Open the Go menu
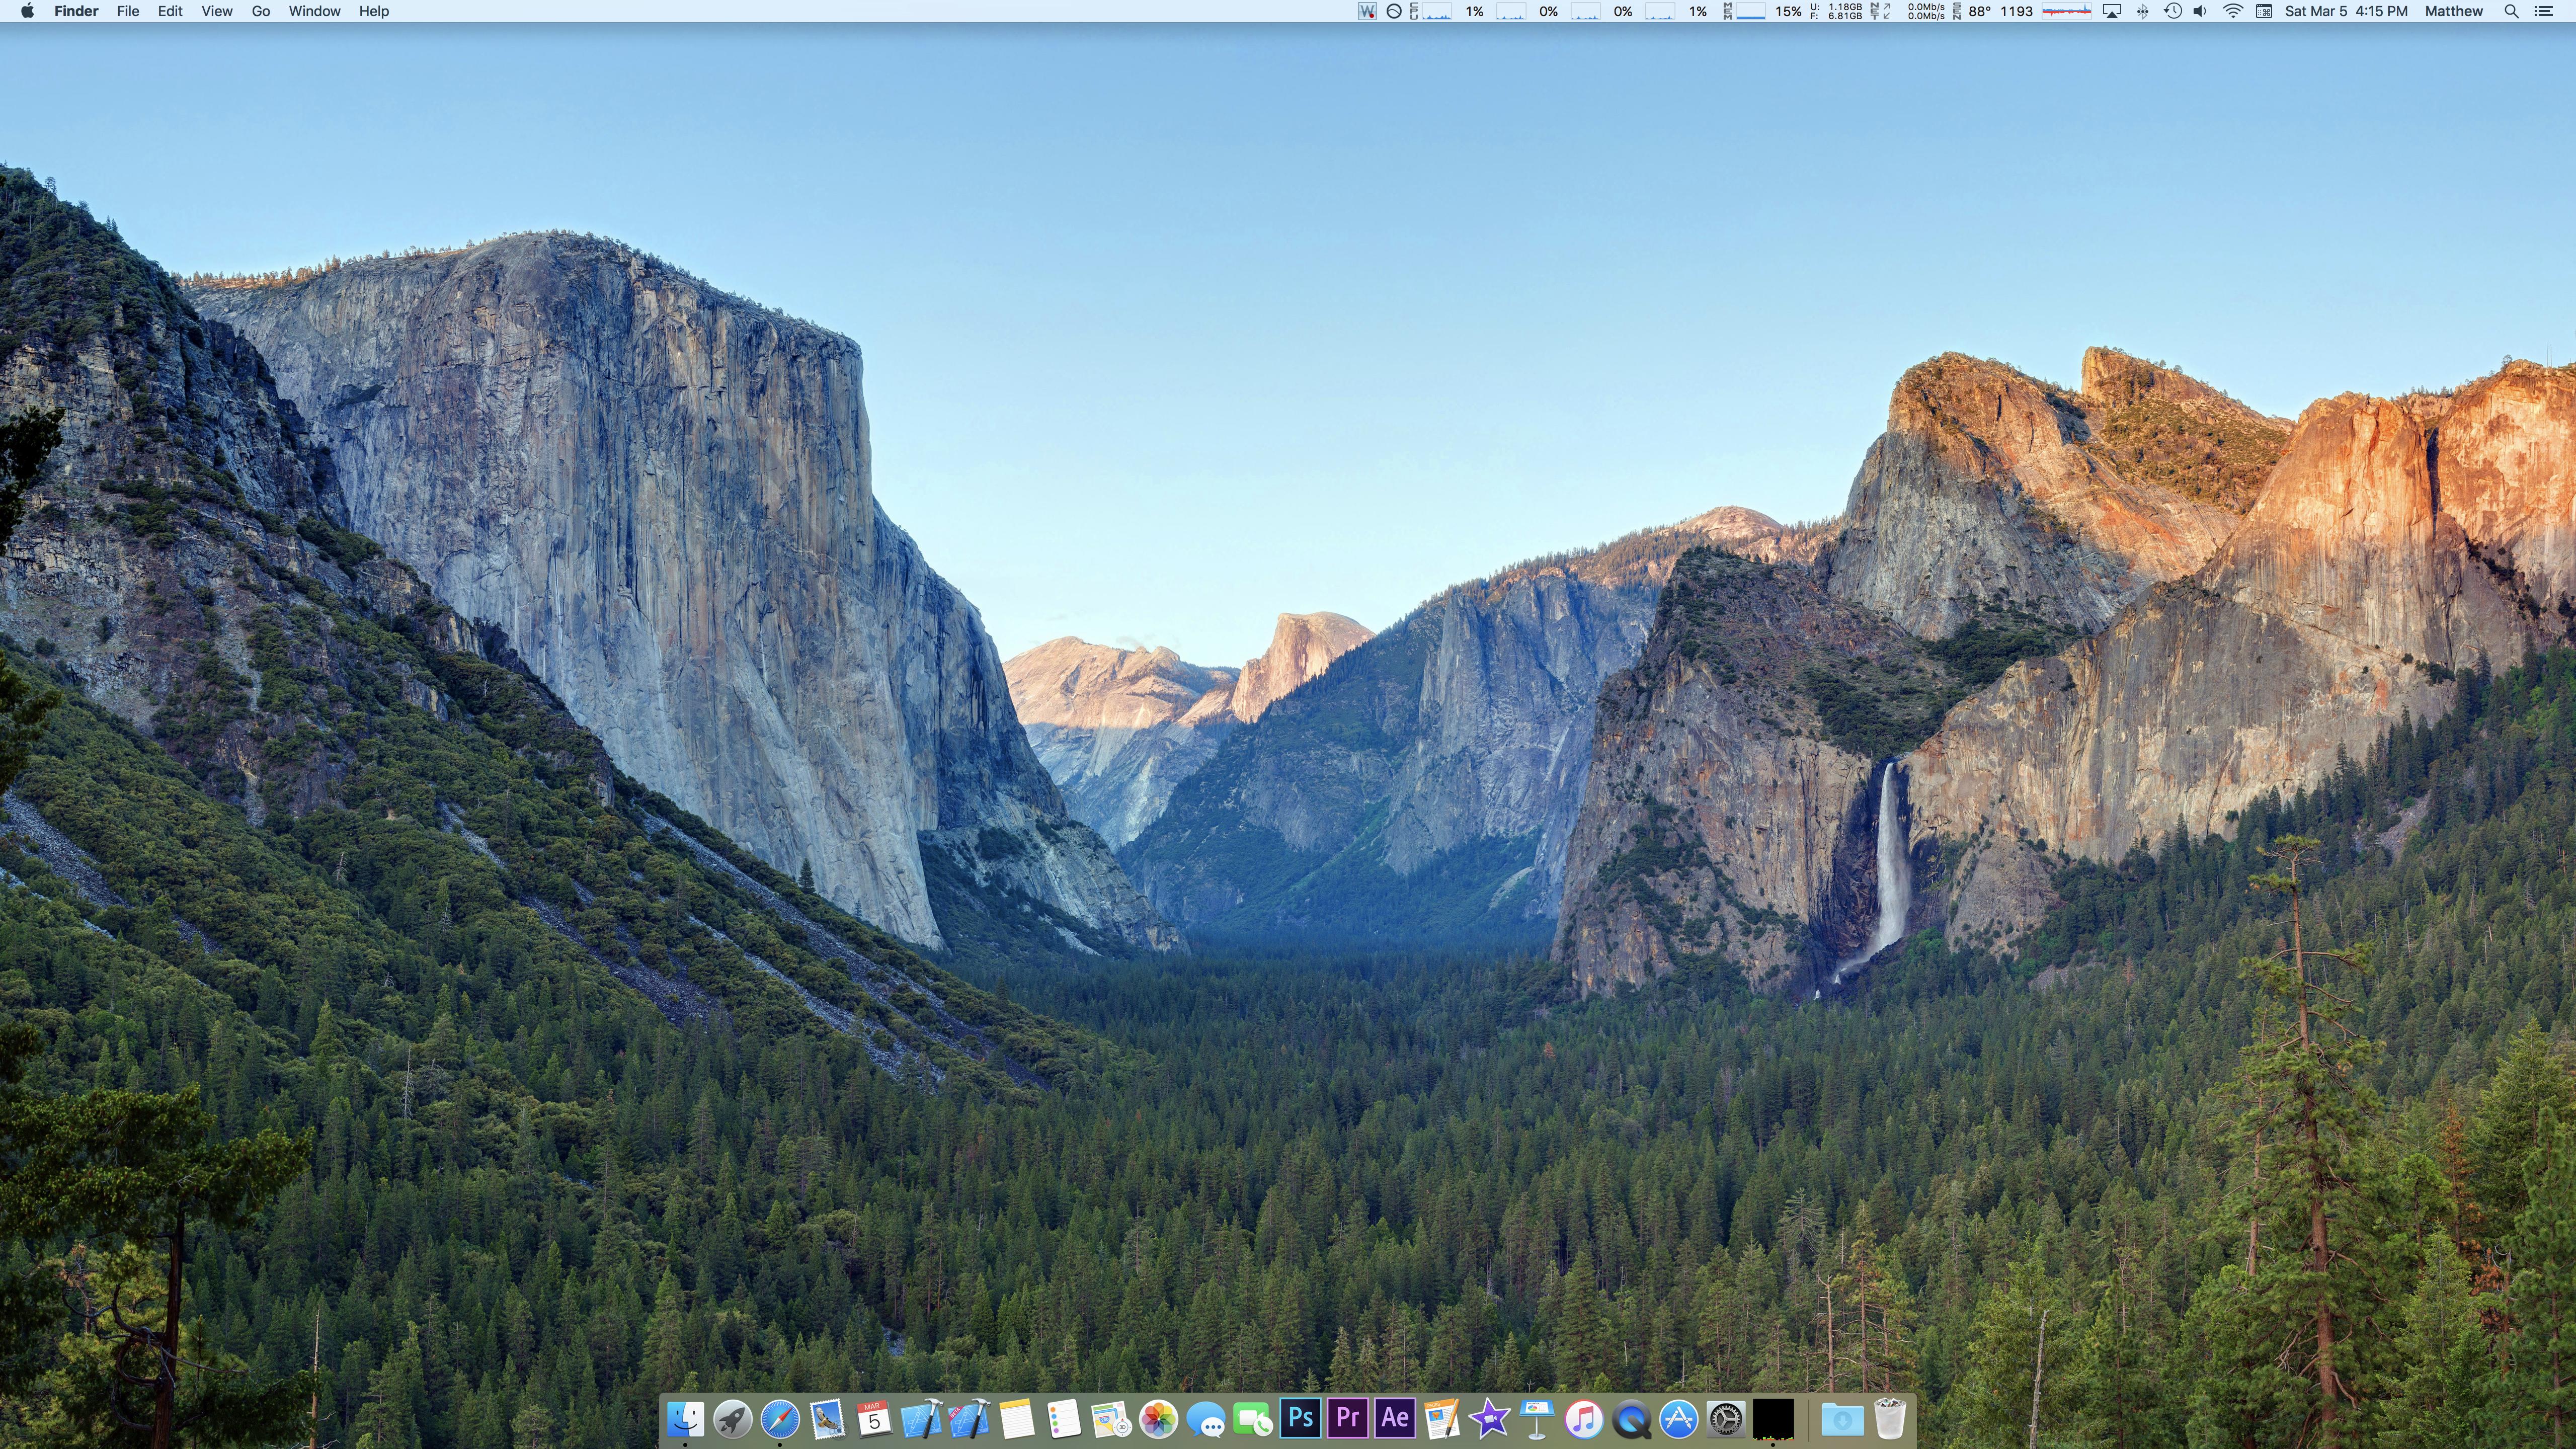Viewport: 2576px width, 1449px height. pyautogui.click(x=260, y=11)
